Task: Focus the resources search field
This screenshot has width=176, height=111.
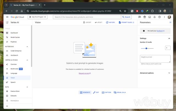Action: tap(87, 17)
